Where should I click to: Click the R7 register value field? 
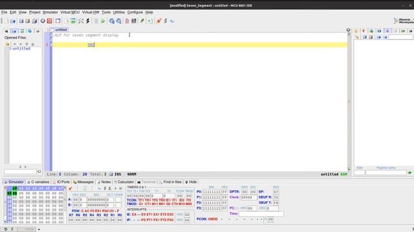pyautogui.click(x=71, y=220)
